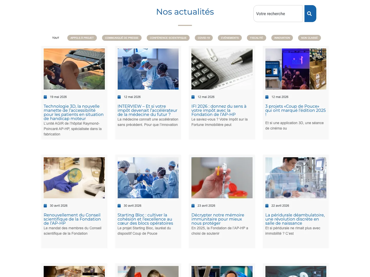Open Renouvellement du Conseil scientifique article
This screenshot has width=370, height=277.
[x=72, y=219]
